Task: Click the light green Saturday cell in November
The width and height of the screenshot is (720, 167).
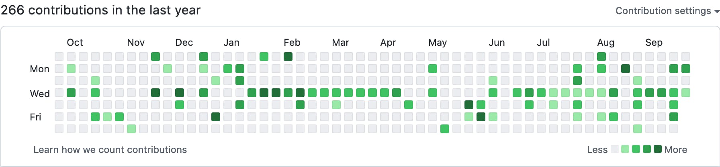Action: click(131, 129)
